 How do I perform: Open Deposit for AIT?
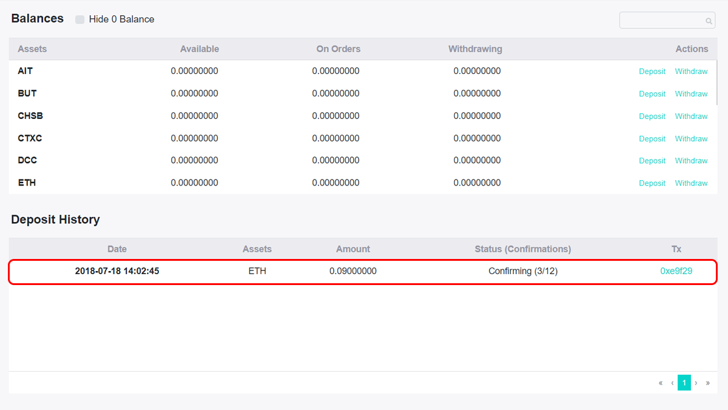coord(652,72)
